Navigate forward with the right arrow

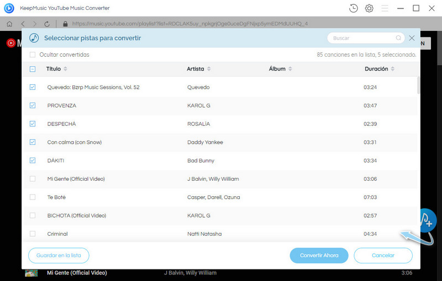(x=35, y=24)
